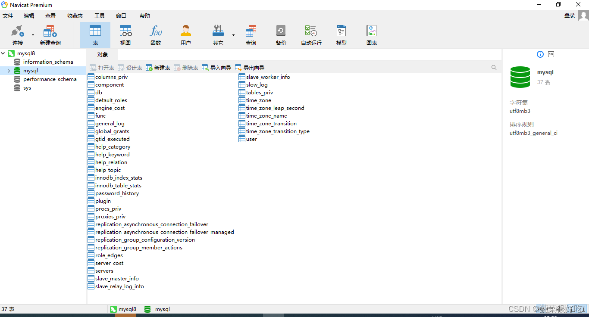The height and width of the screenshot is (317, 589).
Task: Open the 备份 (Backup) toolbar icon
Action: (x=281, y=31)
